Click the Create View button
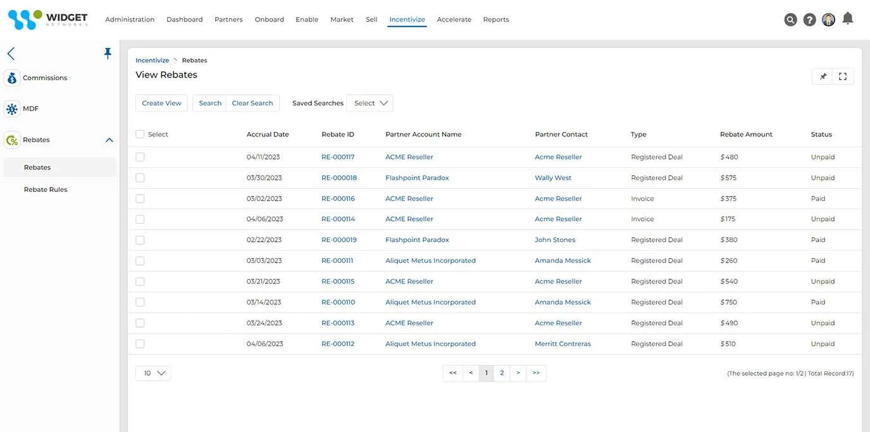 tap(161, 103)
